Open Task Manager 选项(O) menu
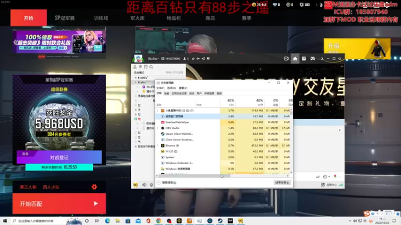 (x=171, y=88)
